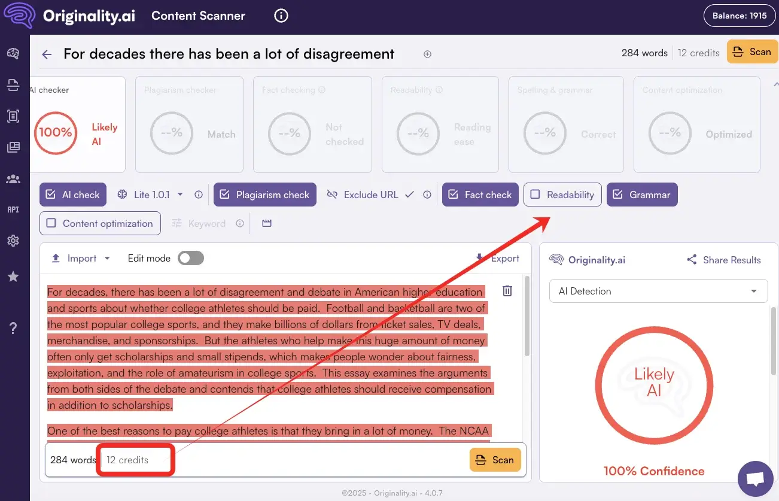This screenshot has width=779, height=501.
Task: Click the Balance: 1915 button
Action: click(x=740, y=16)
